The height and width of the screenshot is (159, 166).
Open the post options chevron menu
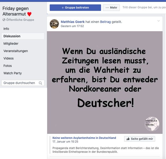[159, 21]
